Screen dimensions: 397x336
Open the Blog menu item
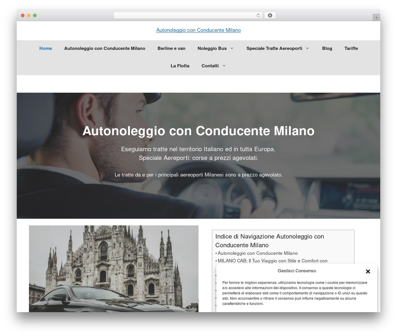(327, 48)
